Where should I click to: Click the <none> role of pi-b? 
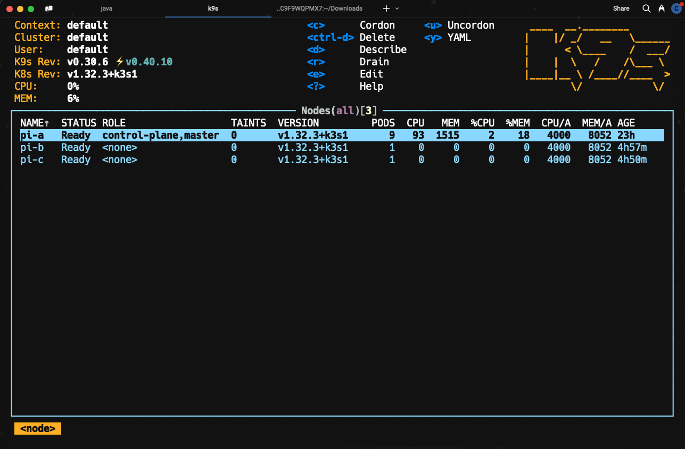pyautogui.click(x=120, y=147)
